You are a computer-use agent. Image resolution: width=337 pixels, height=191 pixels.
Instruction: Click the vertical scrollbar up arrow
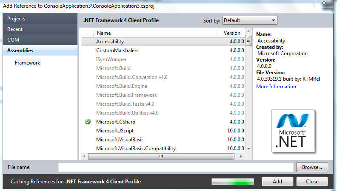[x=248, y=31]
